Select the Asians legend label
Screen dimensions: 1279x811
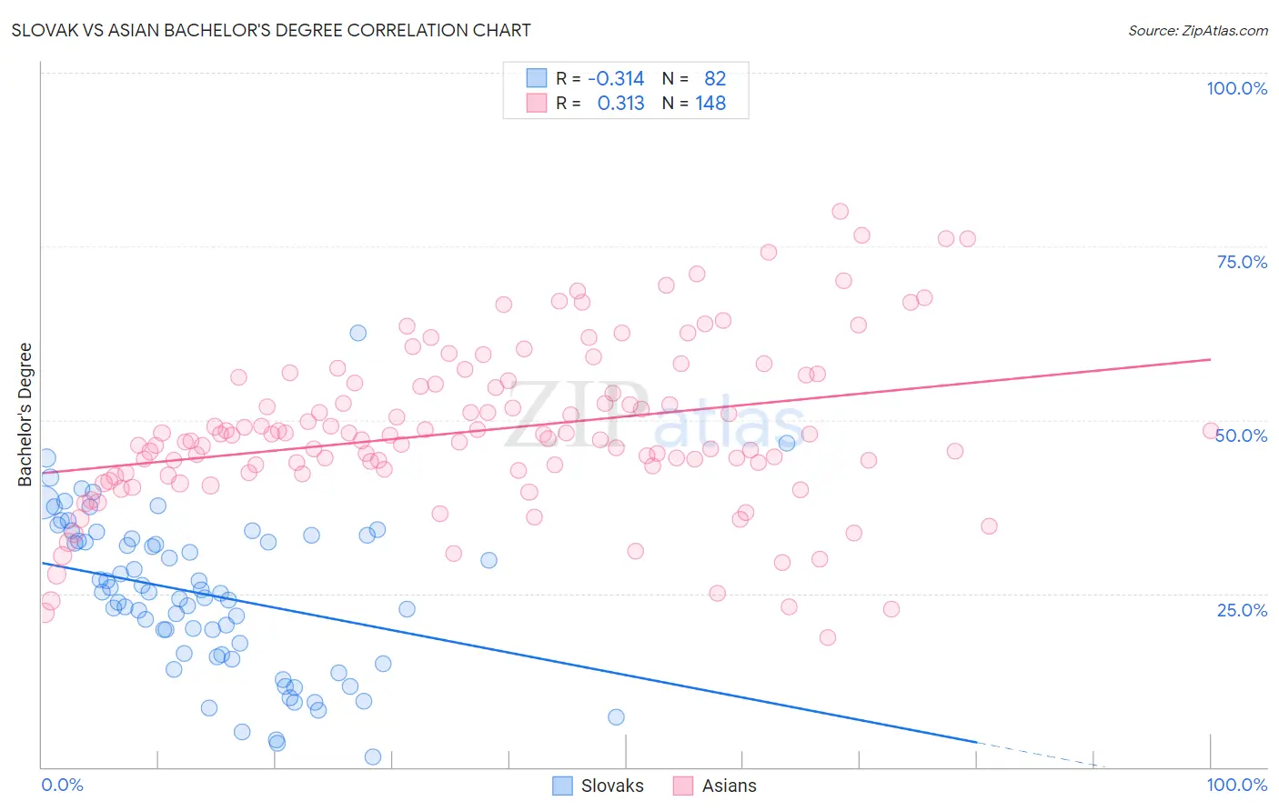click(x=730, y=786)
